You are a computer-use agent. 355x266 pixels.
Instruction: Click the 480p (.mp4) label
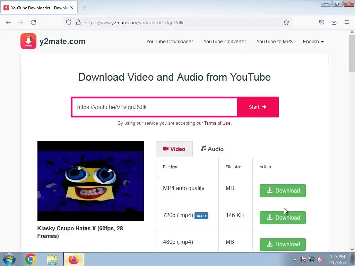tap(178, 242)
